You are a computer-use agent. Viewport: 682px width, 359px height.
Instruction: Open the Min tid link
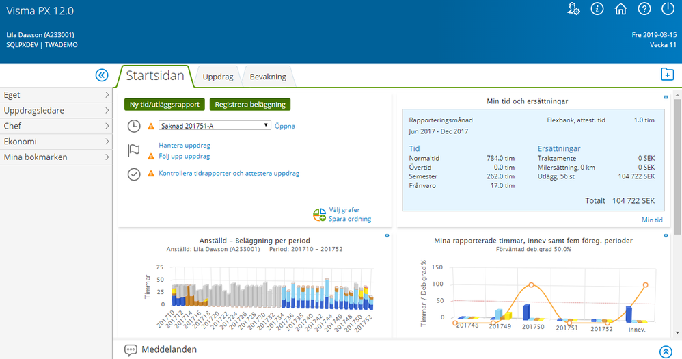pos(652,220)
